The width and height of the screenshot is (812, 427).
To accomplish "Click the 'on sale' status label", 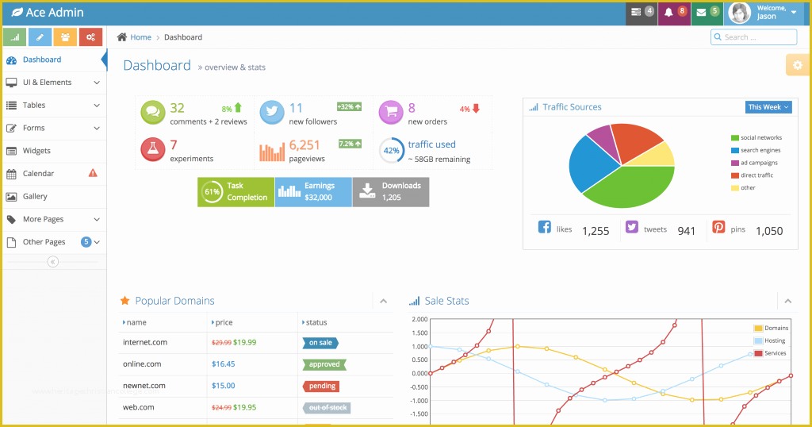I will pos(320,343).
